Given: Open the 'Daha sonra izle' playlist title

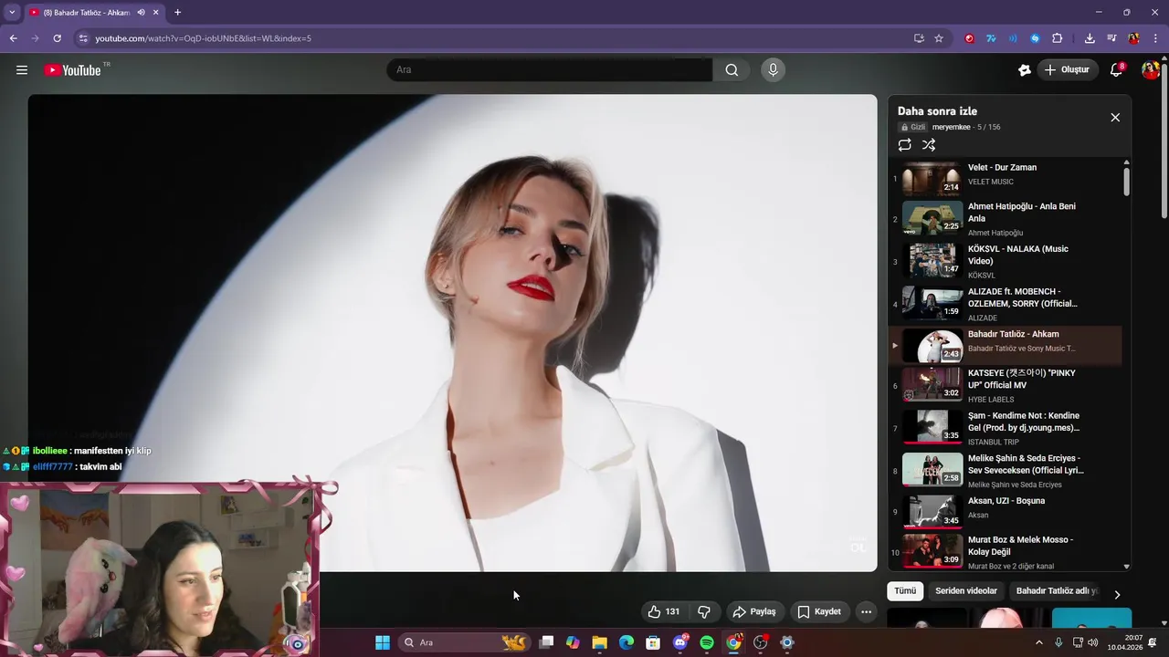Looking at the screenshot, I should tap(937, 111).
